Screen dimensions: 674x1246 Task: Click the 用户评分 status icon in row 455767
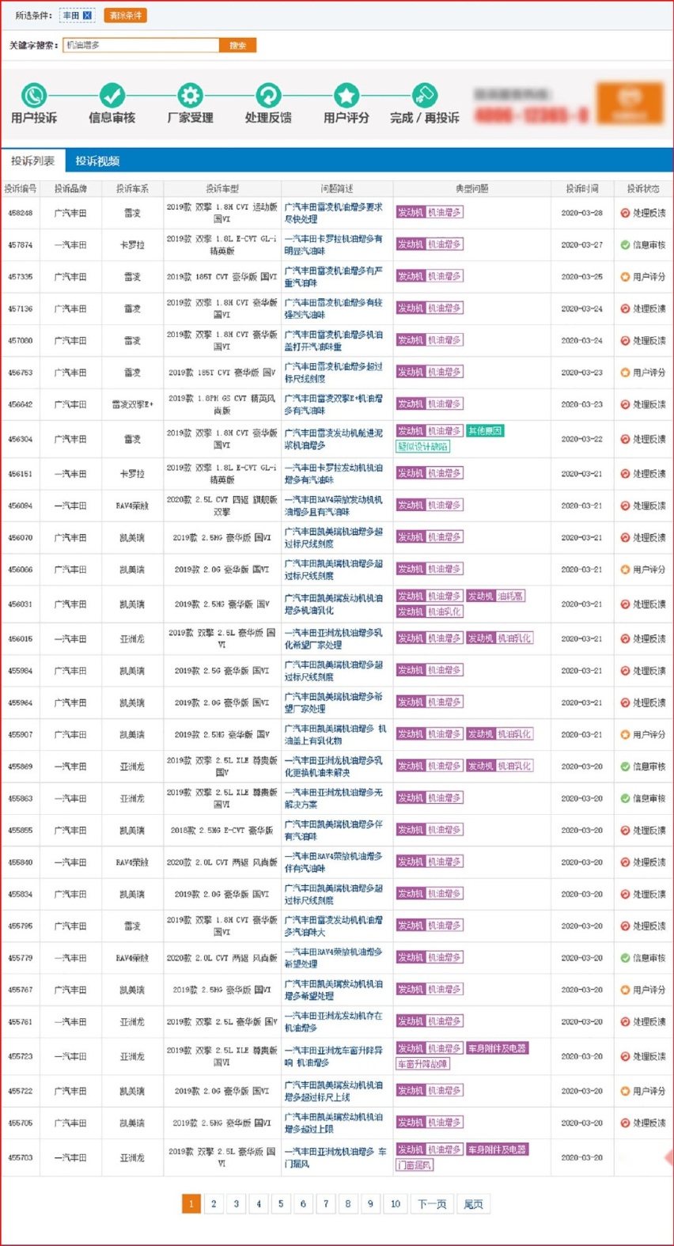(x=625, y=990)
